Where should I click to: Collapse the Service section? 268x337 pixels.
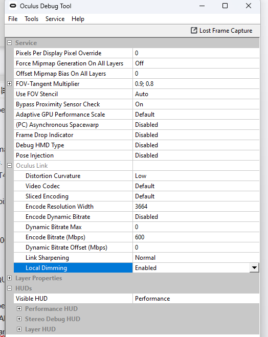[x=9, y=43]
